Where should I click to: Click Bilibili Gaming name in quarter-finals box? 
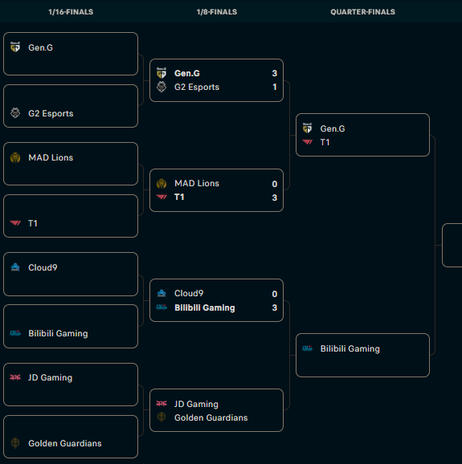click(350, 348)
